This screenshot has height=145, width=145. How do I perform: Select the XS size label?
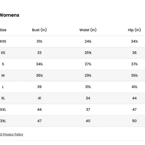[3, 53]
